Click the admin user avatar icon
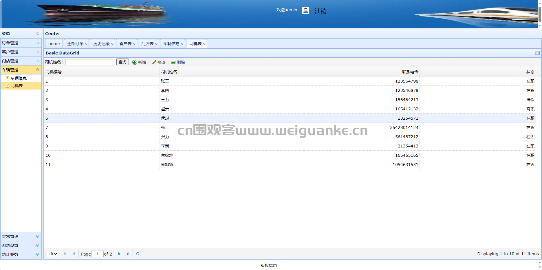Image resolution: width=542 pixels, height=270 pixels. pos(305,10)
